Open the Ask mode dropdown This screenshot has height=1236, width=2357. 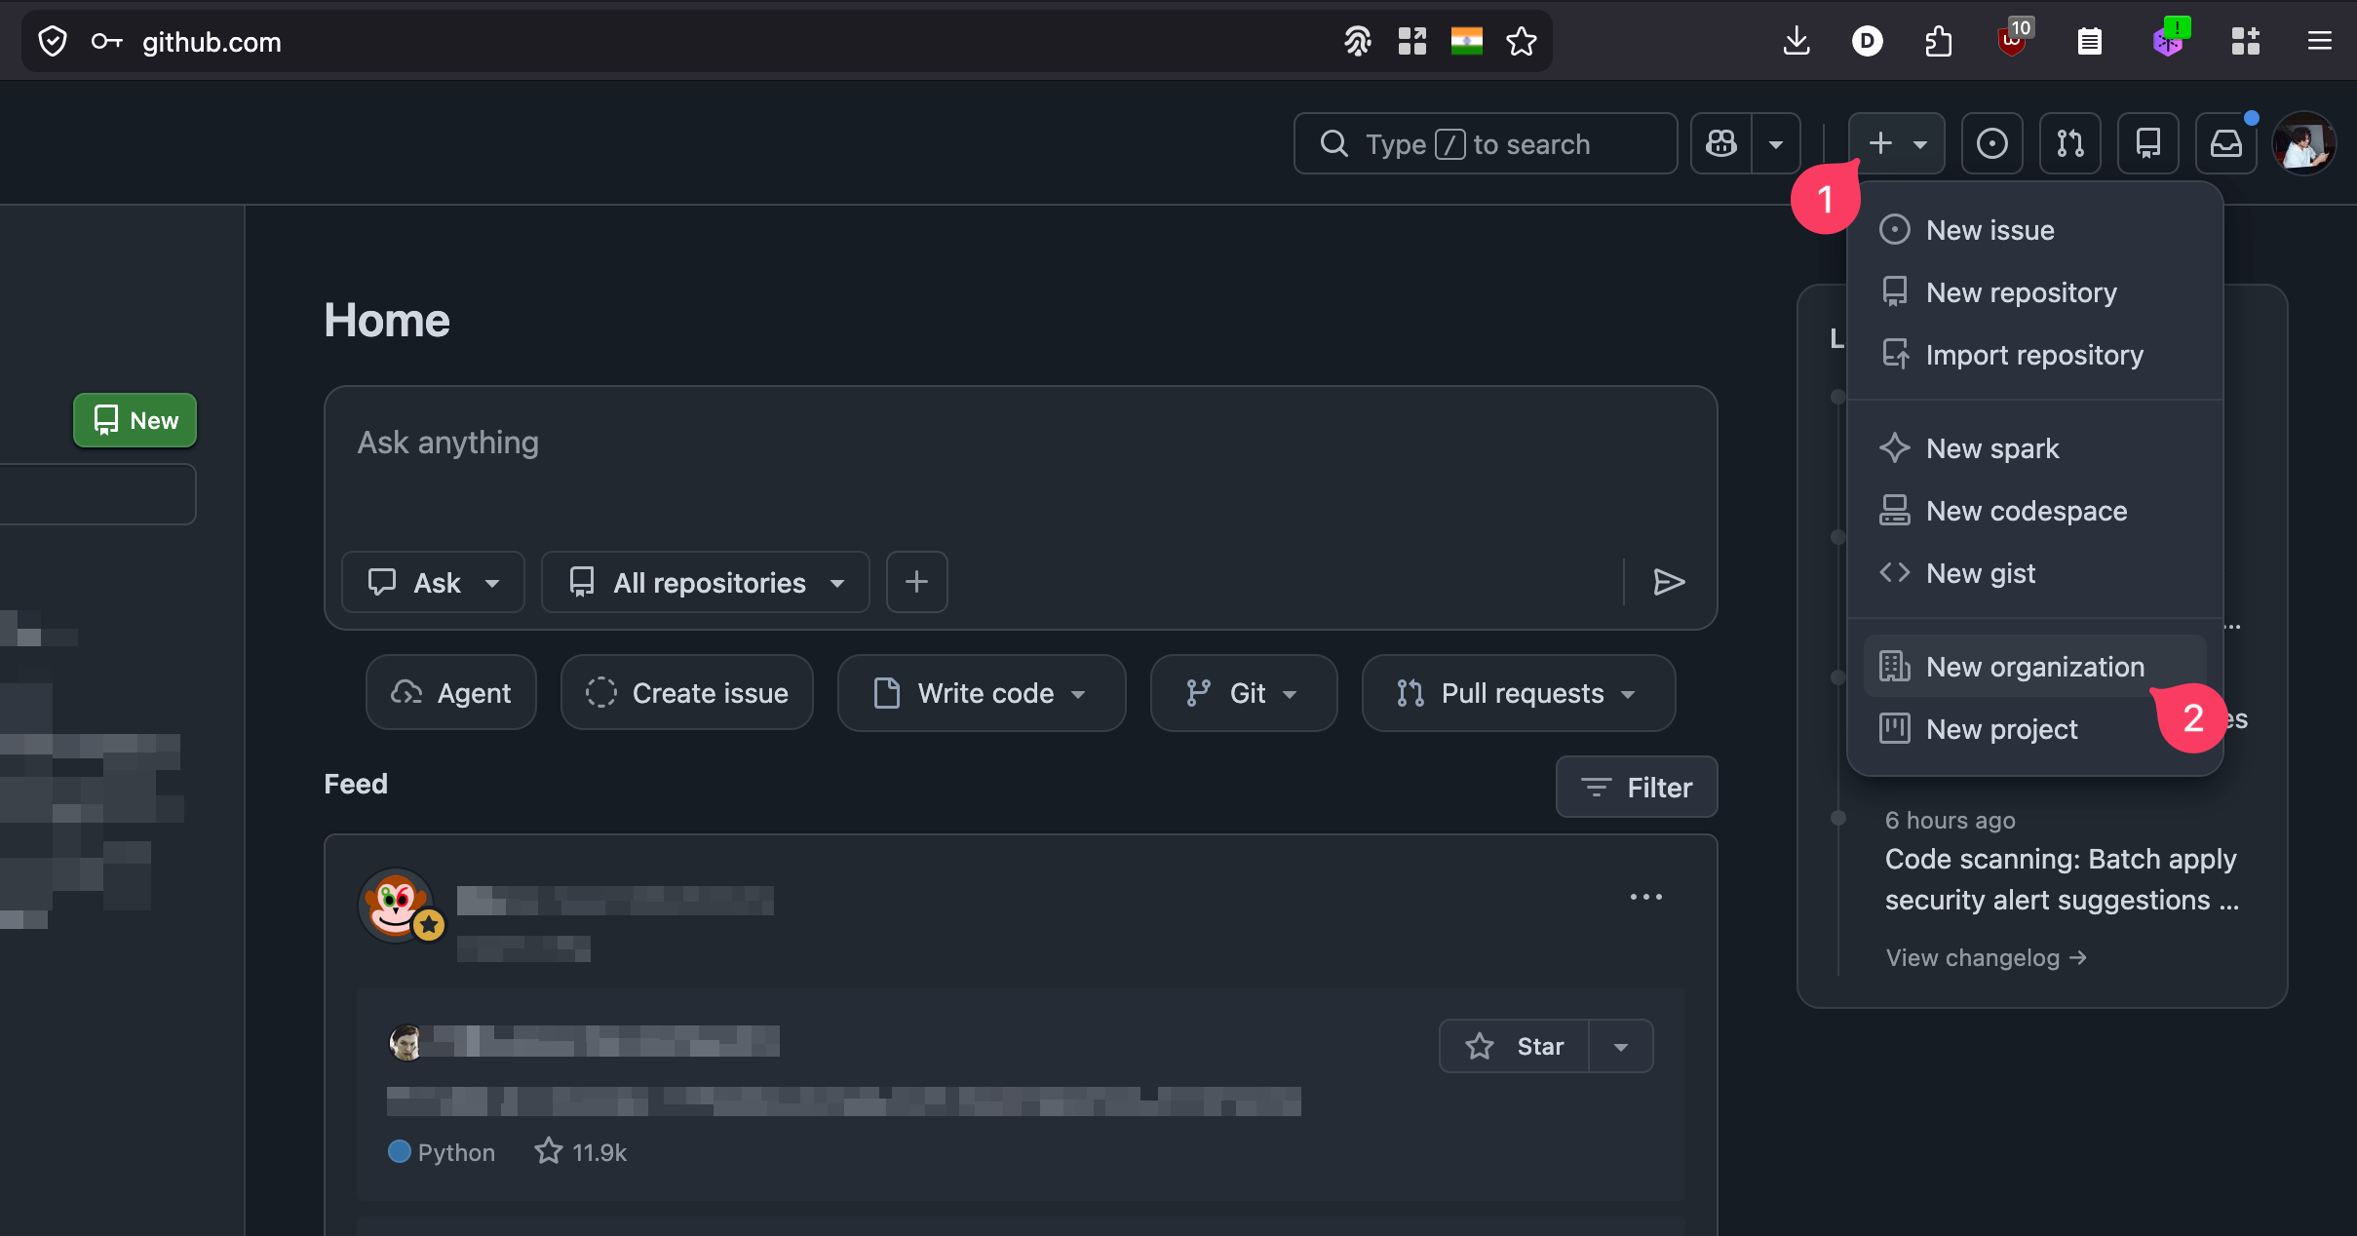point(433,582)
